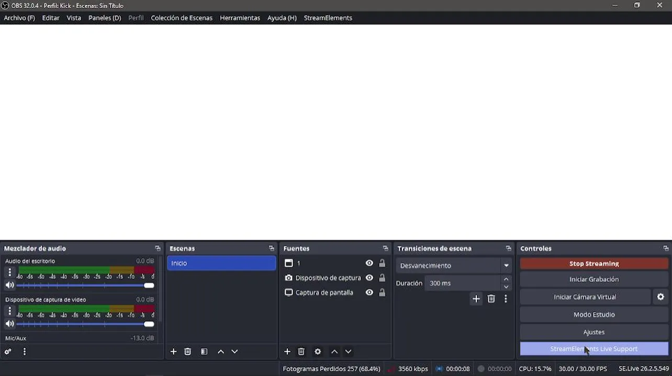
Task: Toggle visibility of Captura de pantalla
Action: 369,292
